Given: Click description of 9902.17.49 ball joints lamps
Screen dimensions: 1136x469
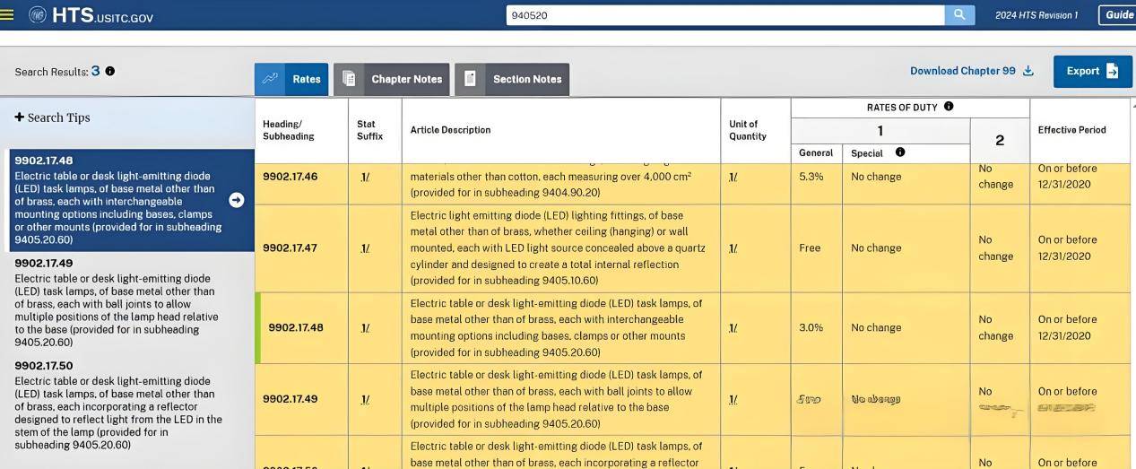Looking at the screenshot, I should [x=556, y=399].
